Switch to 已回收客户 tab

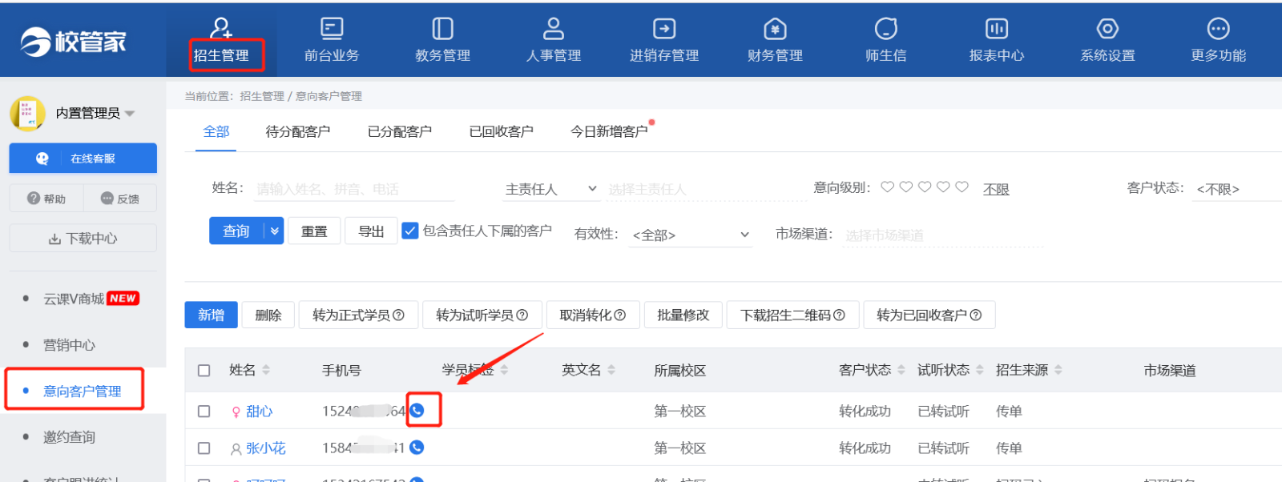[502, 131]
